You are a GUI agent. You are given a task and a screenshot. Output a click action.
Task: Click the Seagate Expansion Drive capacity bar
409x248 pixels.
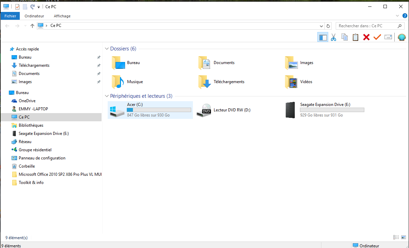click(x=332, y=110)
